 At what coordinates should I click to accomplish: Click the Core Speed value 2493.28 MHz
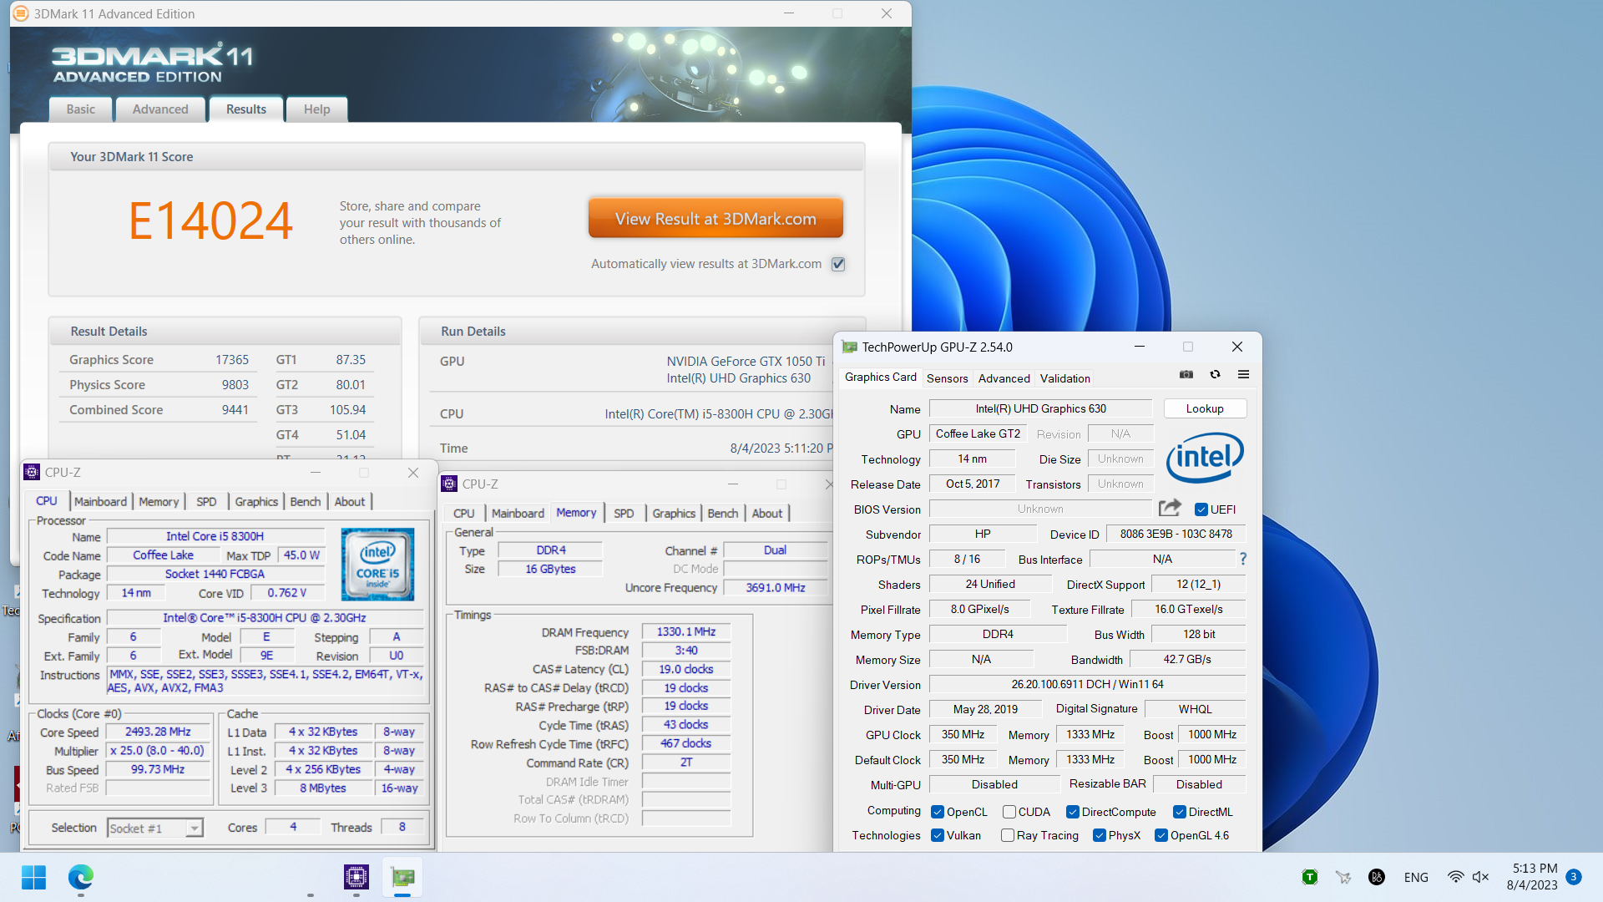(158, 732)
